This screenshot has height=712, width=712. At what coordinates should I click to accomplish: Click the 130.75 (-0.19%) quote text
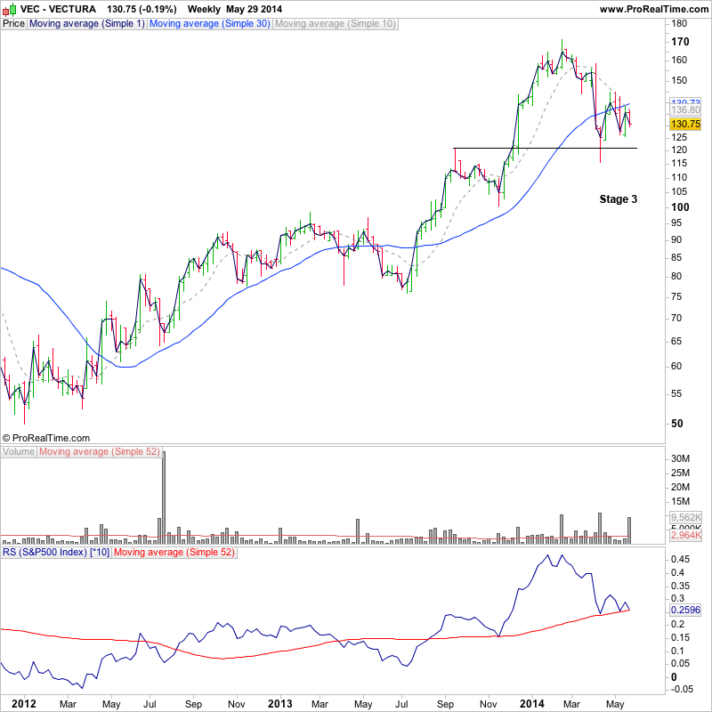142,9
